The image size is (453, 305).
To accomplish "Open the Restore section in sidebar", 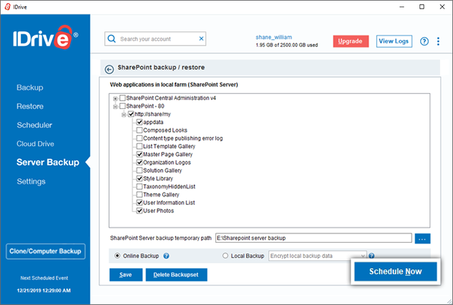I will tap(30, 106).
